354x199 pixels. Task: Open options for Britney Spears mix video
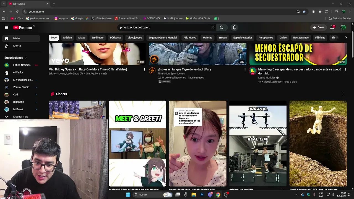tap(144, 70)
